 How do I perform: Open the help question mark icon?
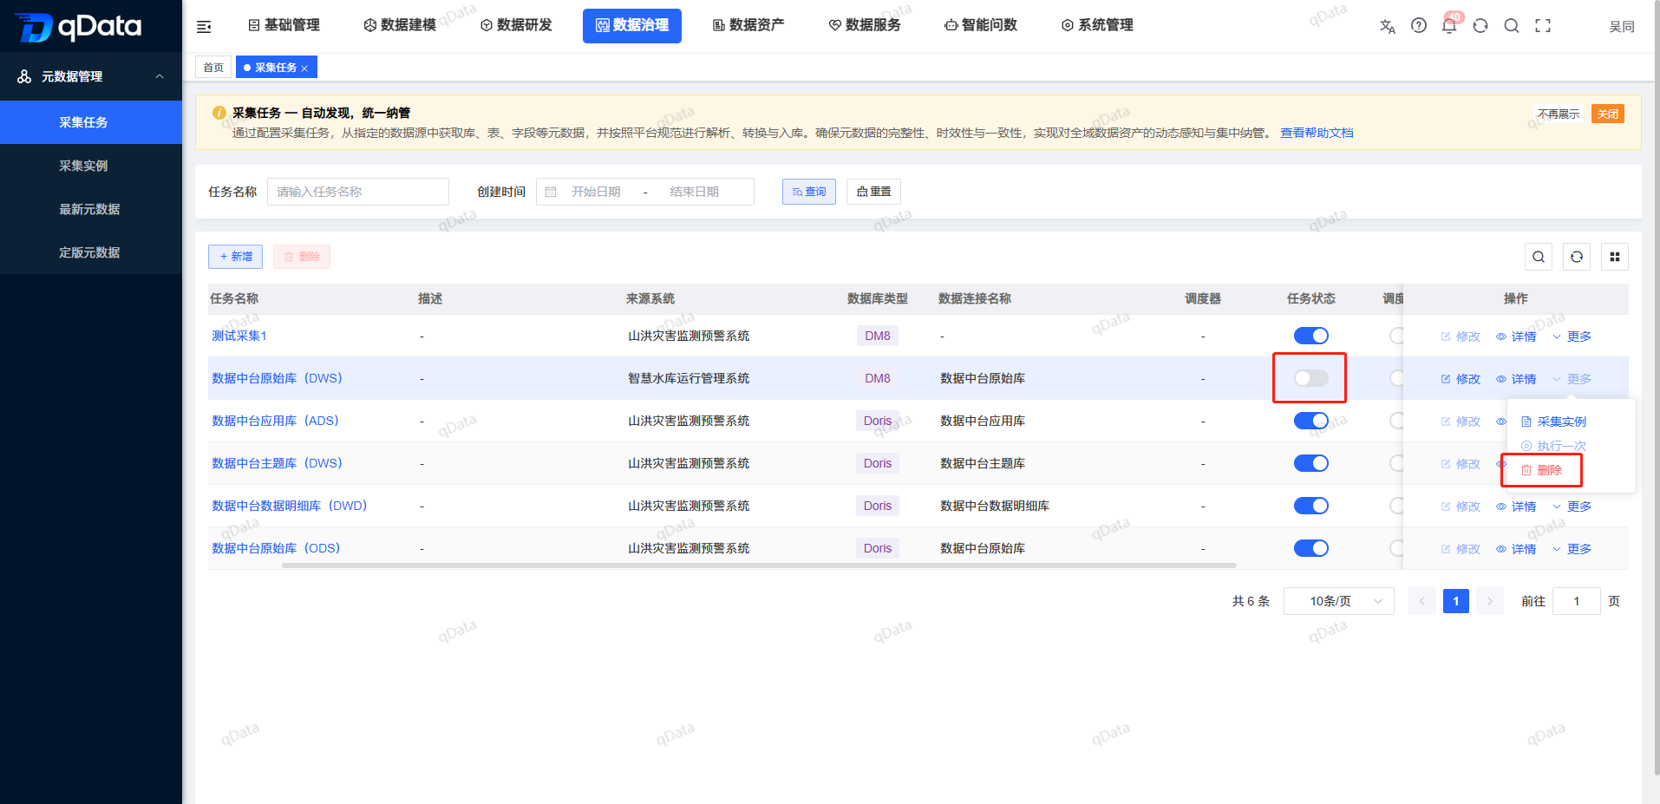[1419, 26]
